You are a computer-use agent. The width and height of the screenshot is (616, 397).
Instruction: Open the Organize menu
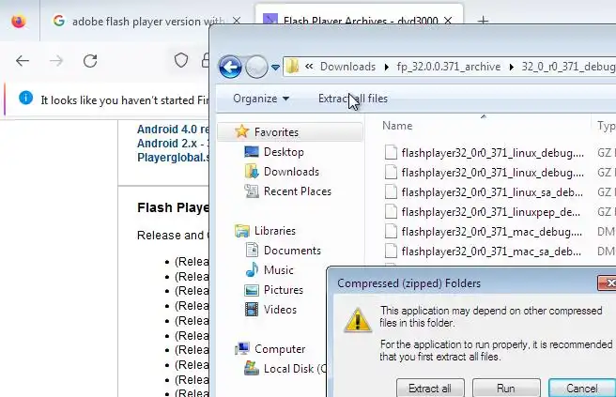tap(261, 99)
